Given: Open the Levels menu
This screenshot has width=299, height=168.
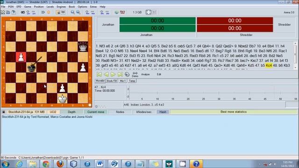Looking at the screenshot, I should tap(50, 7).
